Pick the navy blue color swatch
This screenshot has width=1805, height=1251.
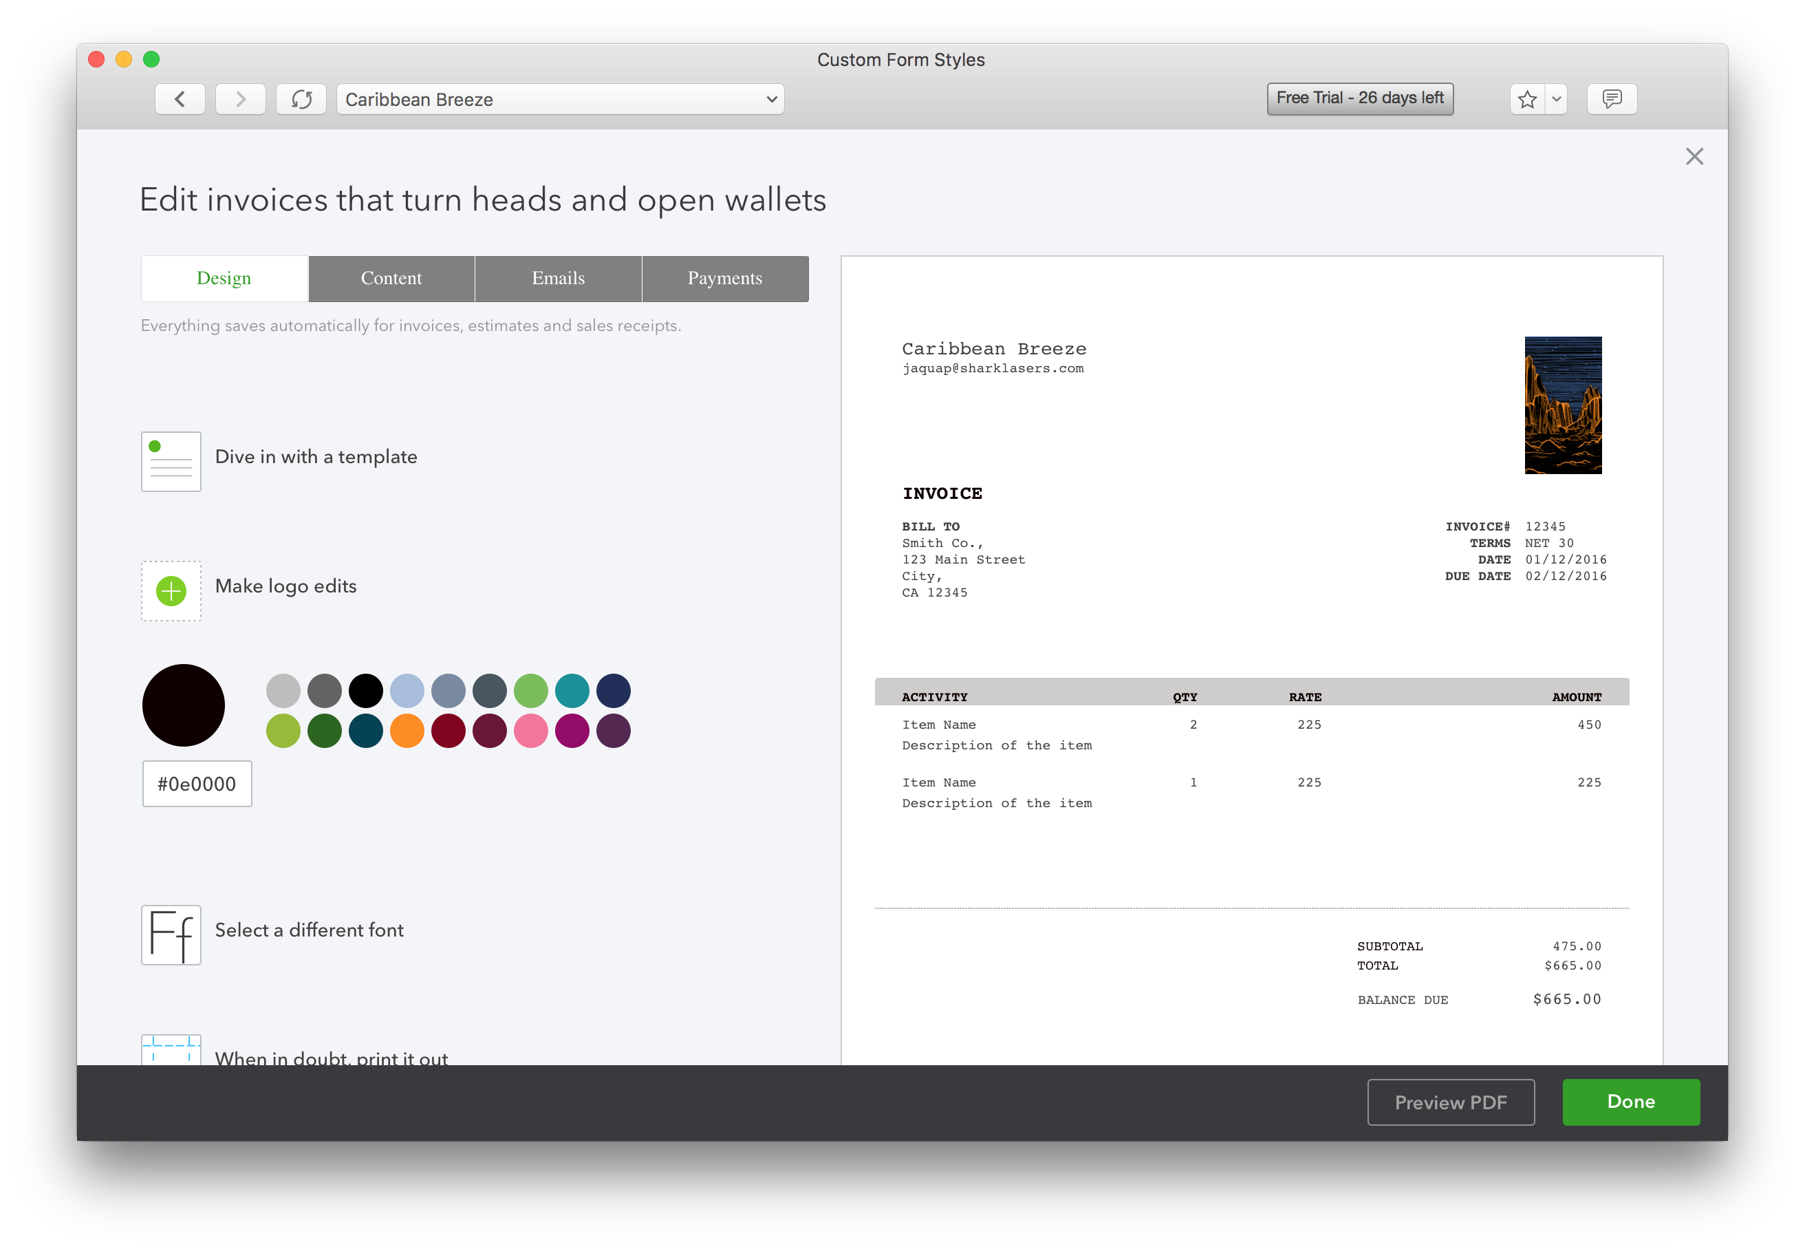click(x=614, y=691)
